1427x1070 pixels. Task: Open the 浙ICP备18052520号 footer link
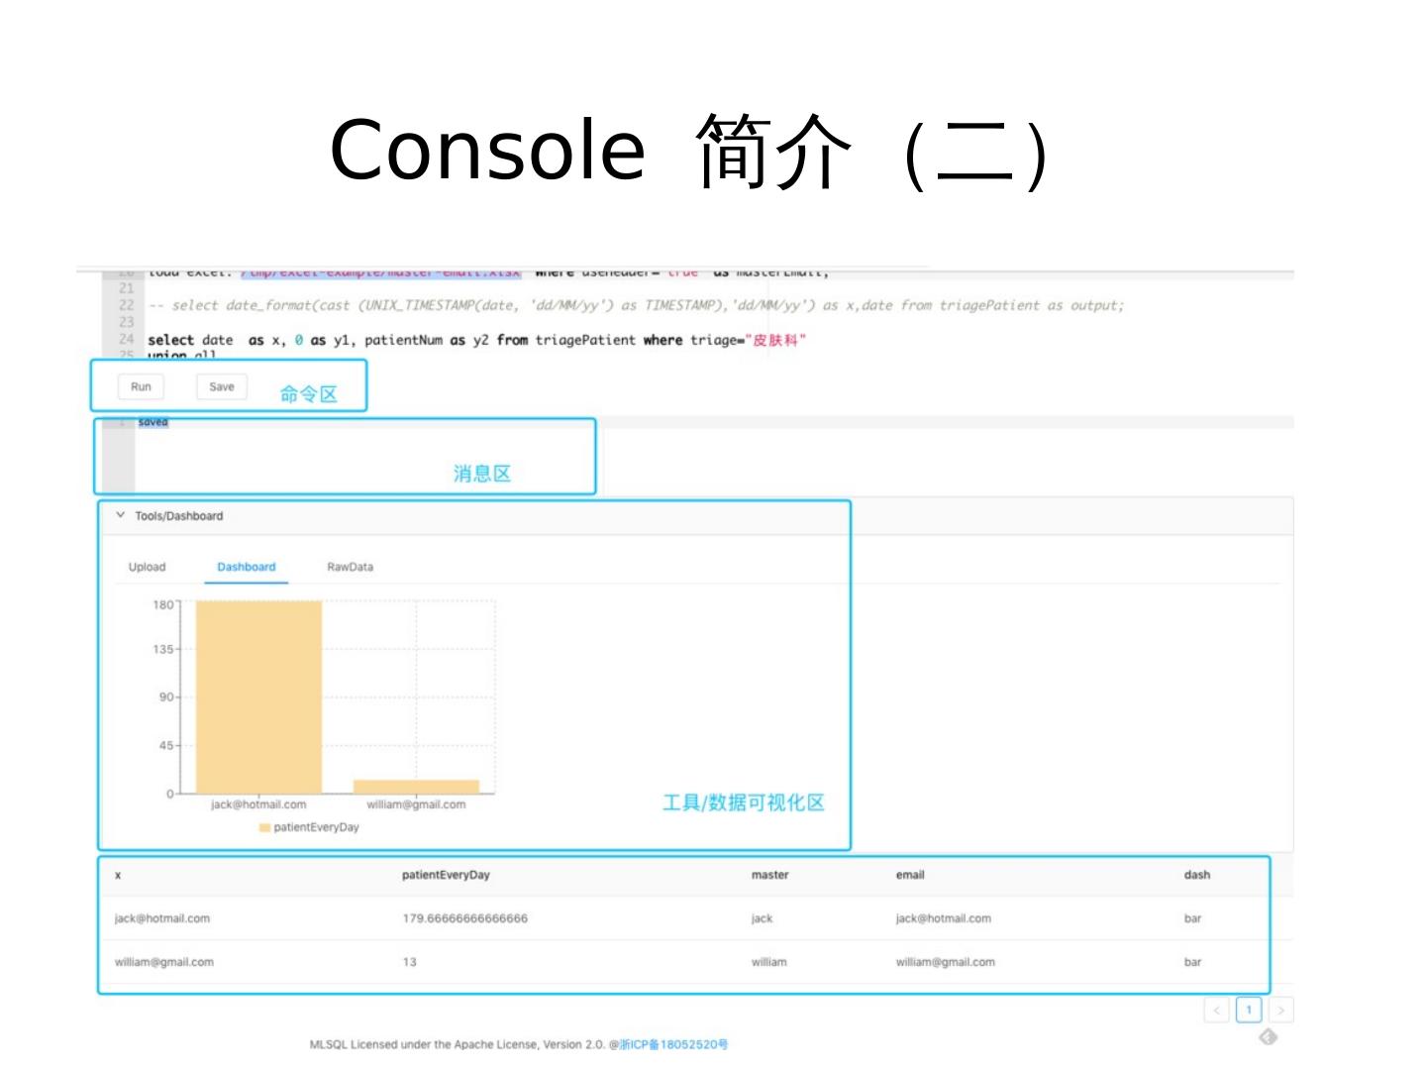(x=673, y=1044)
